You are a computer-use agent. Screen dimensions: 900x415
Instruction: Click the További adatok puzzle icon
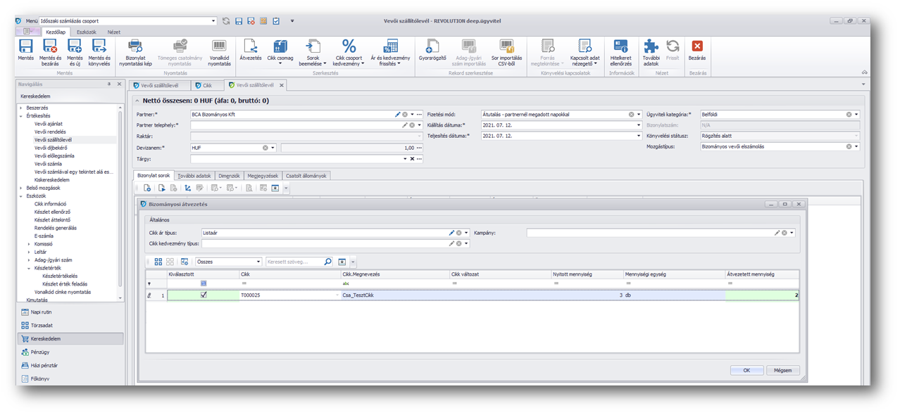point(651,47)
